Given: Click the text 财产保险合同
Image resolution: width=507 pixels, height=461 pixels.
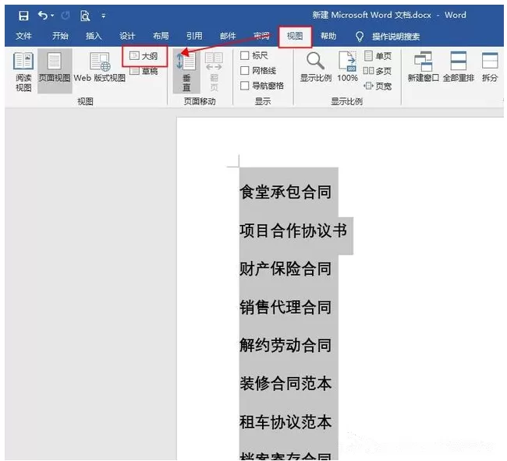Looking at the screenshot, I should click(285, 269).
